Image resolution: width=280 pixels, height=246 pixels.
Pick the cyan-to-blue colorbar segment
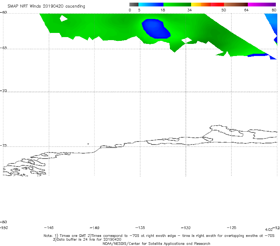coord(151,5)
